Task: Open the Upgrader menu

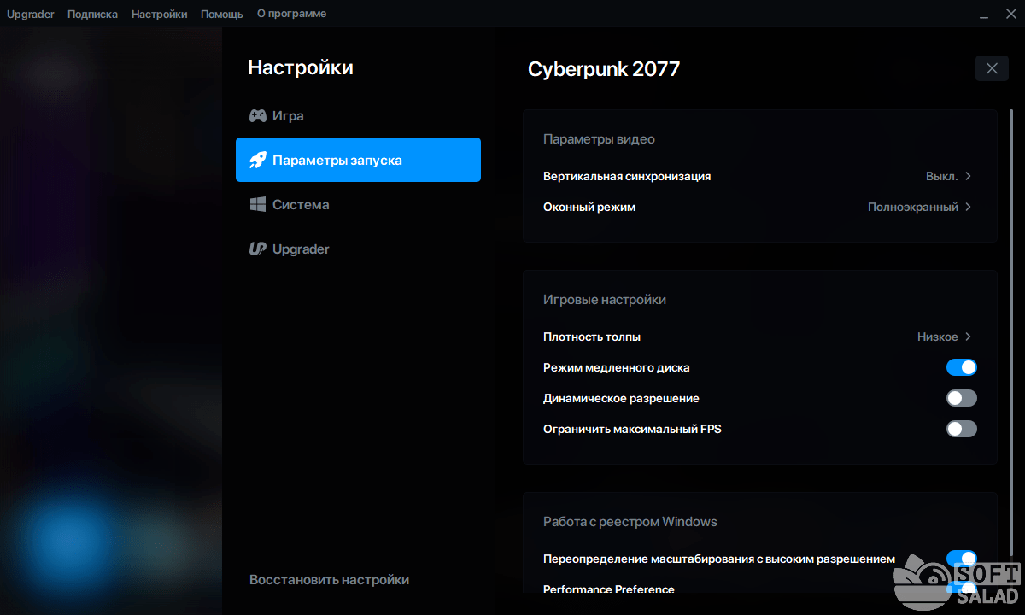Action: (x=30, y=14)
